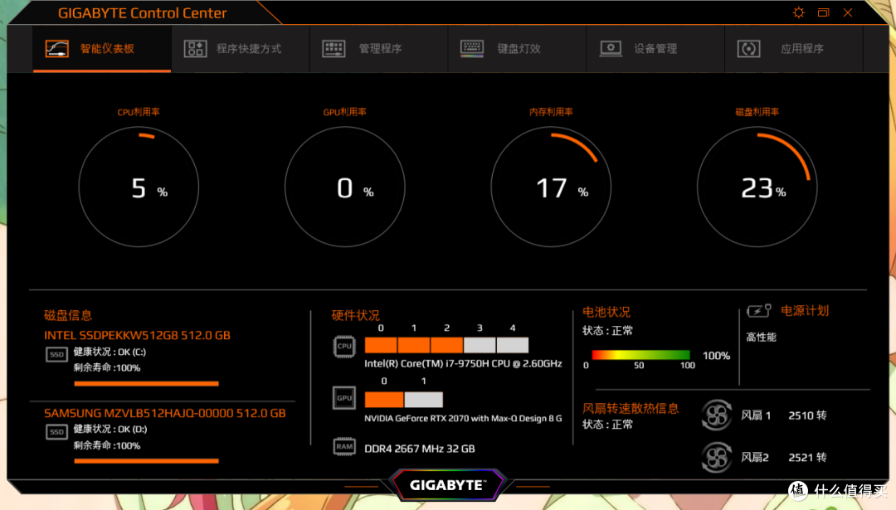Click the Intel Core i7-9750H CPU label
Screen dimensions: 896x510
pos(464,363)
